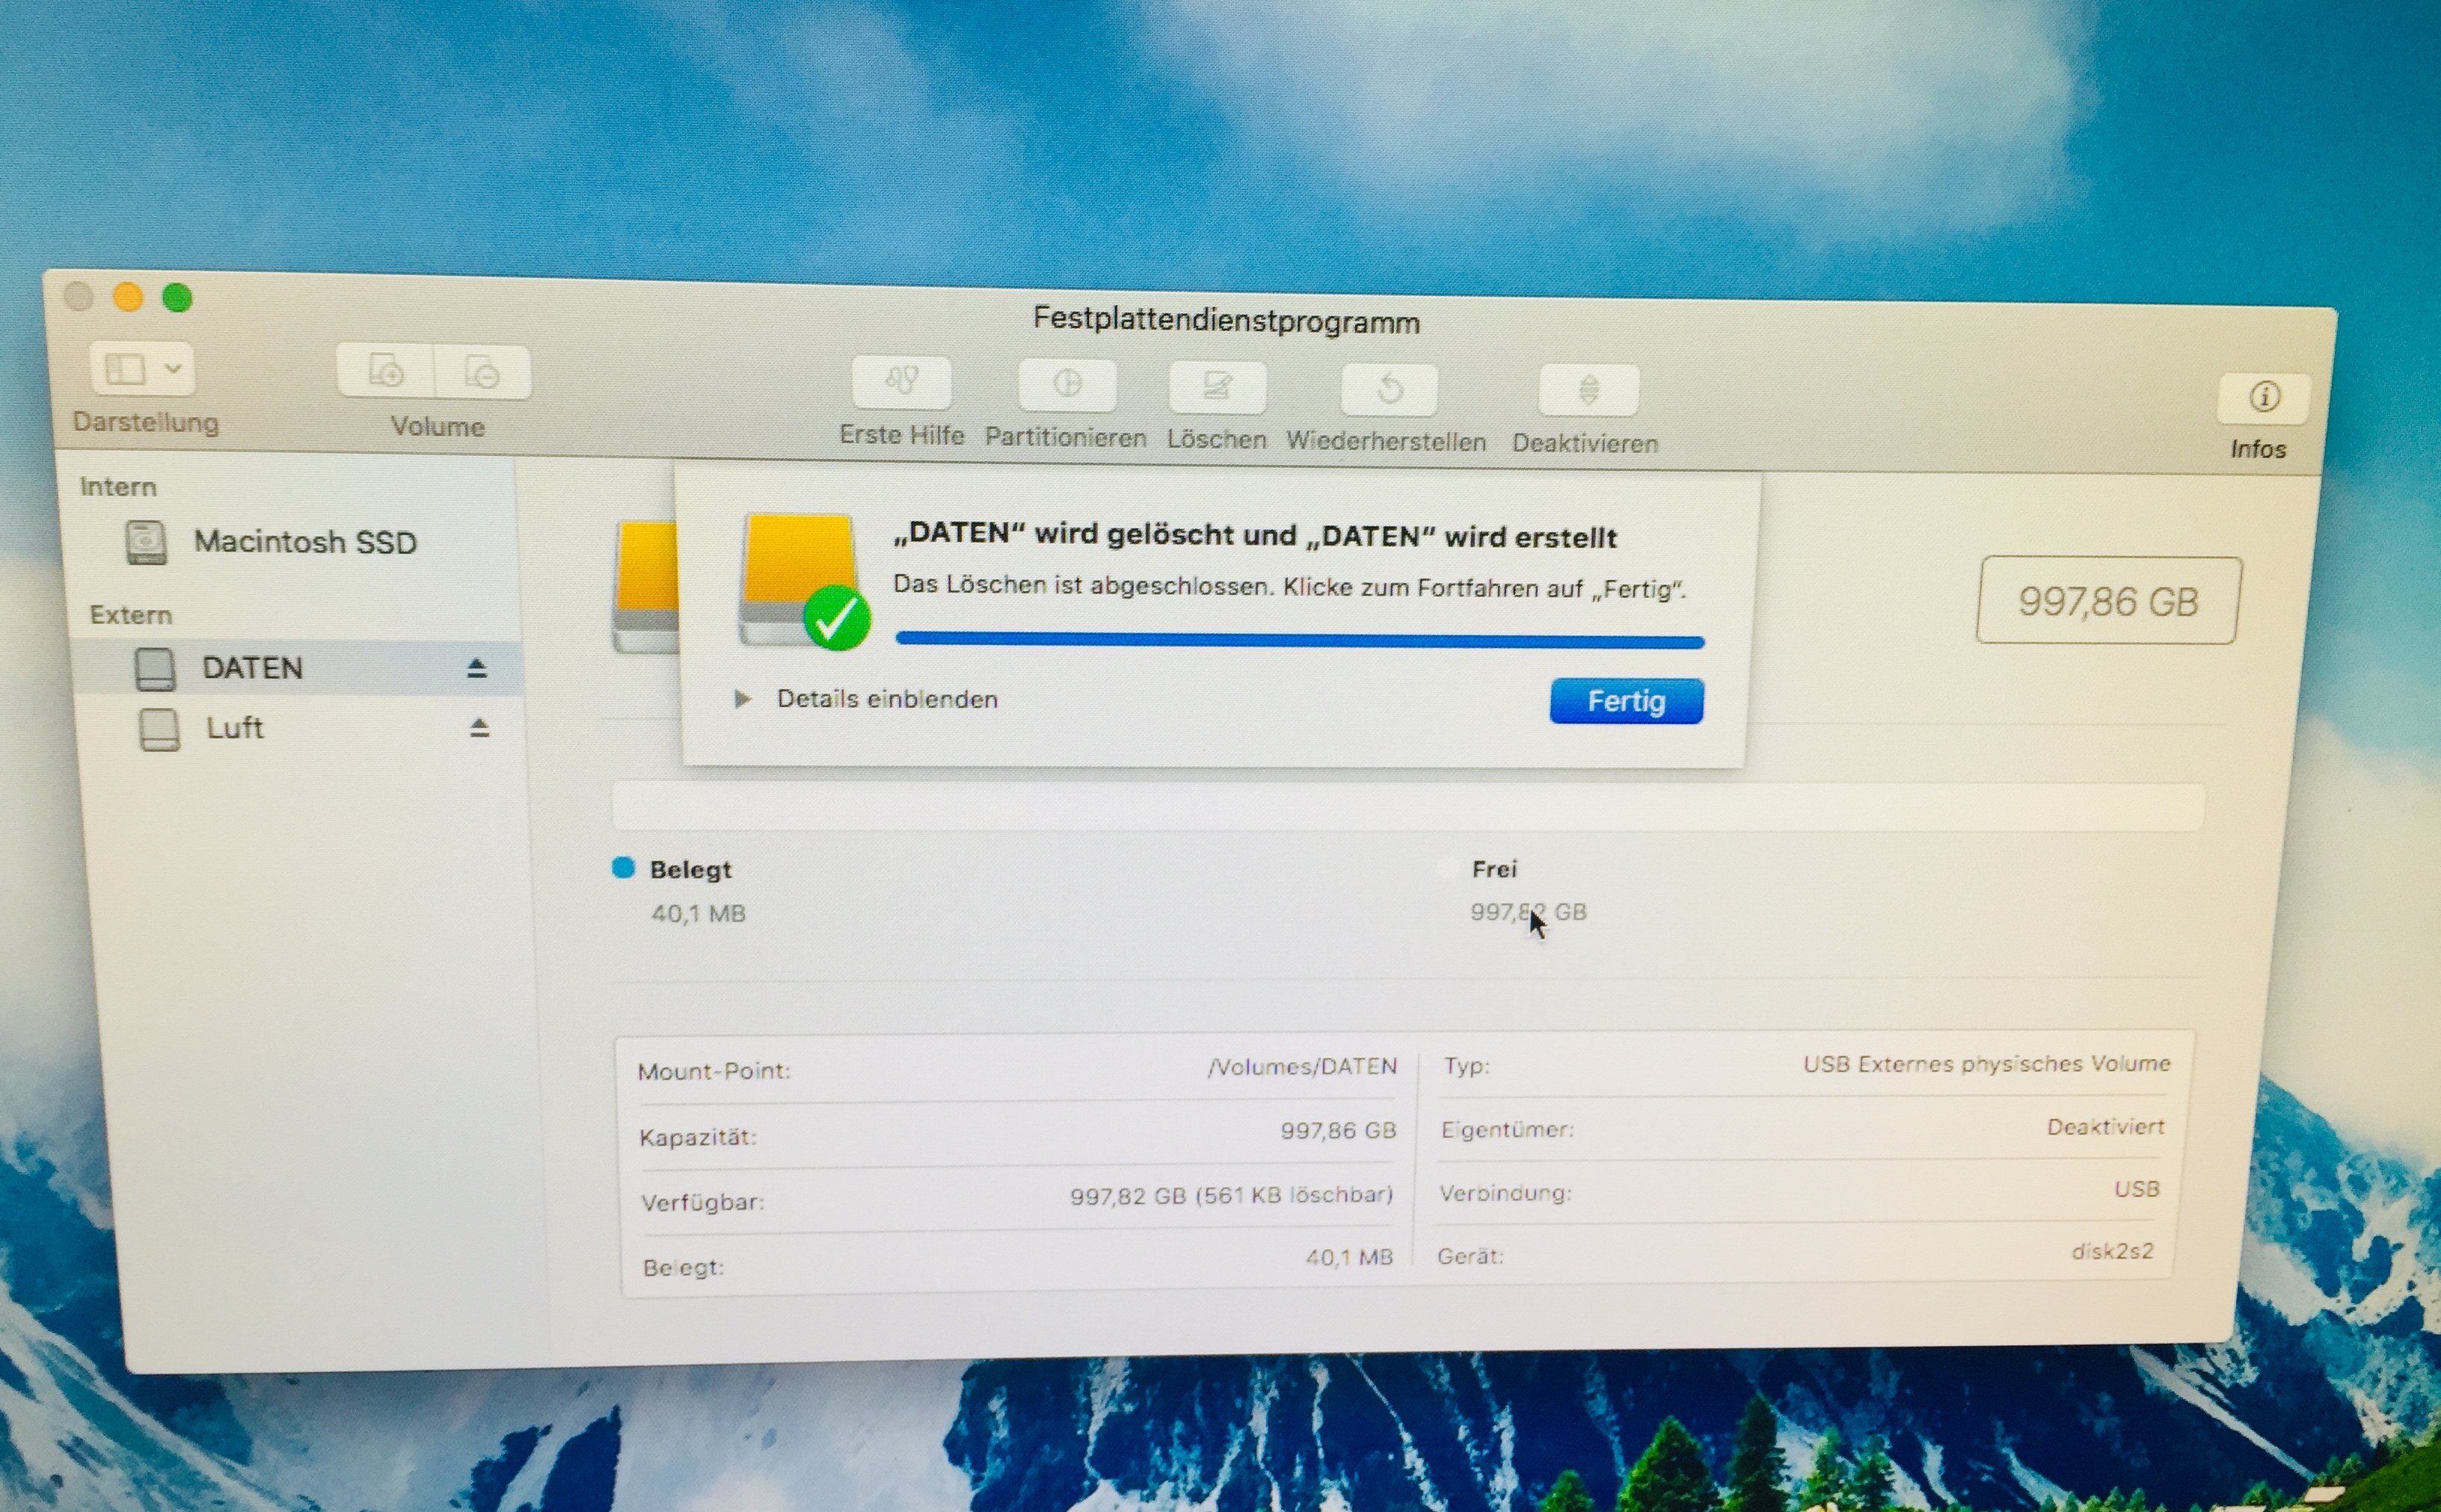Viewport: 2441px width, 1512px height.
Task: Eject the Luft volume
Action: tap(479, 728)
